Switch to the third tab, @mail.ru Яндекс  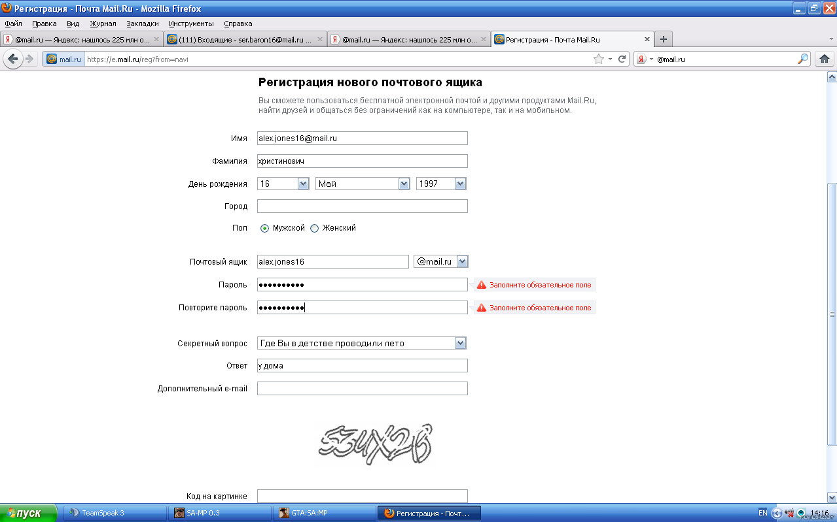tap(409, 39)
